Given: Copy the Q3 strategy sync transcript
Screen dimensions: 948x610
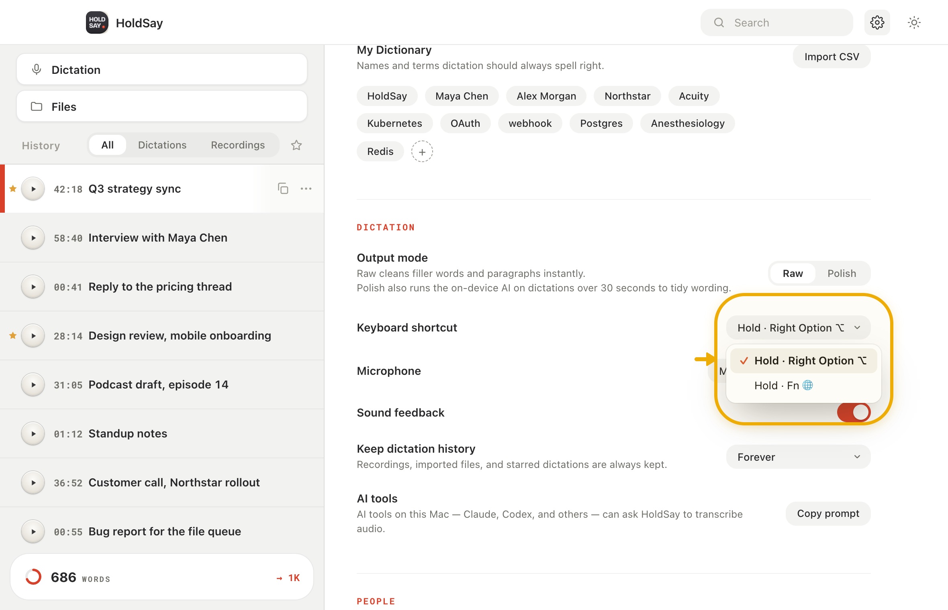Looking at the screenshot, I should (283, 188).
